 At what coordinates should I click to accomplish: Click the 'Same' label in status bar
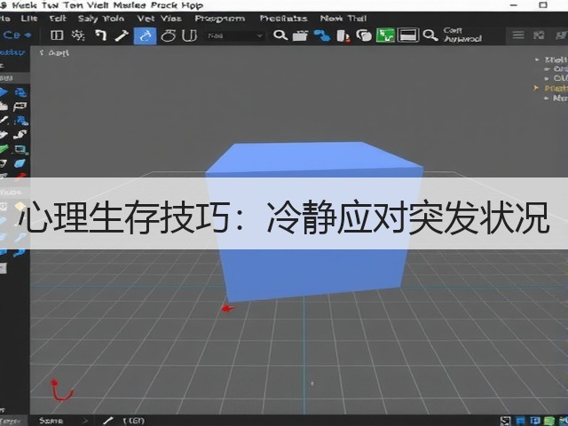click(51, 421)
